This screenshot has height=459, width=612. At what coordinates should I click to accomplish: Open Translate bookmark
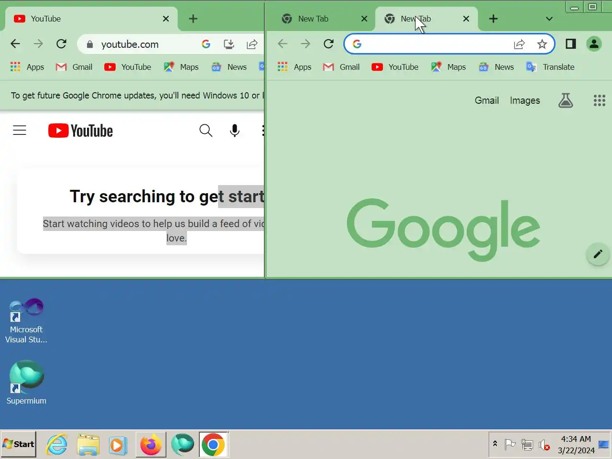click(550, 67)
